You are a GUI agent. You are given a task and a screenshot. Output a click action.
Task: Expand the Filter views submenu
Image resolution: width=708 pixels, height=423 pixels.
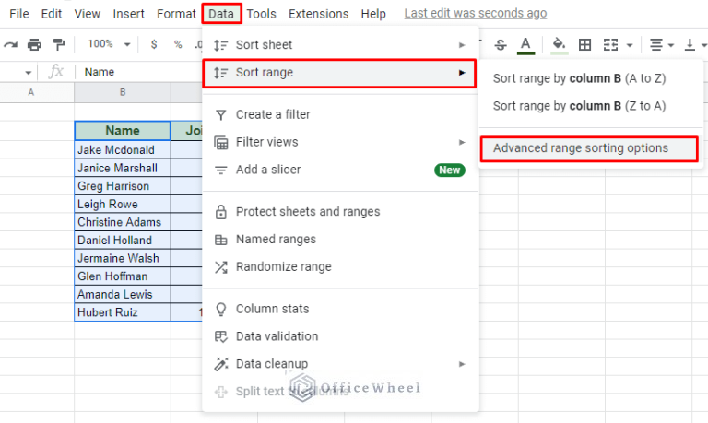[x=340, y=142]
